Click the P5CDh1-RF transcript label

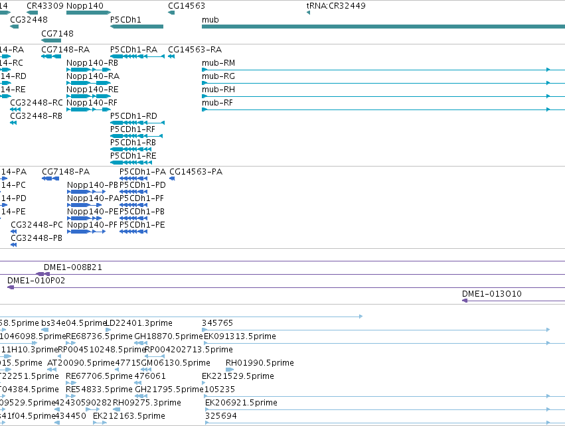(133, 129)
